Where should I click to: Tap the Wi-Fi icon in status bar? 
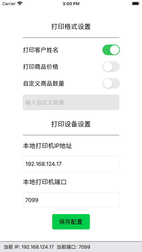click(x=20, y=3)
